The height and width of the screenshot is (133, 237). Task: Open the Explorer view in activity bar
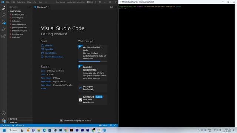tap(4, 8)
